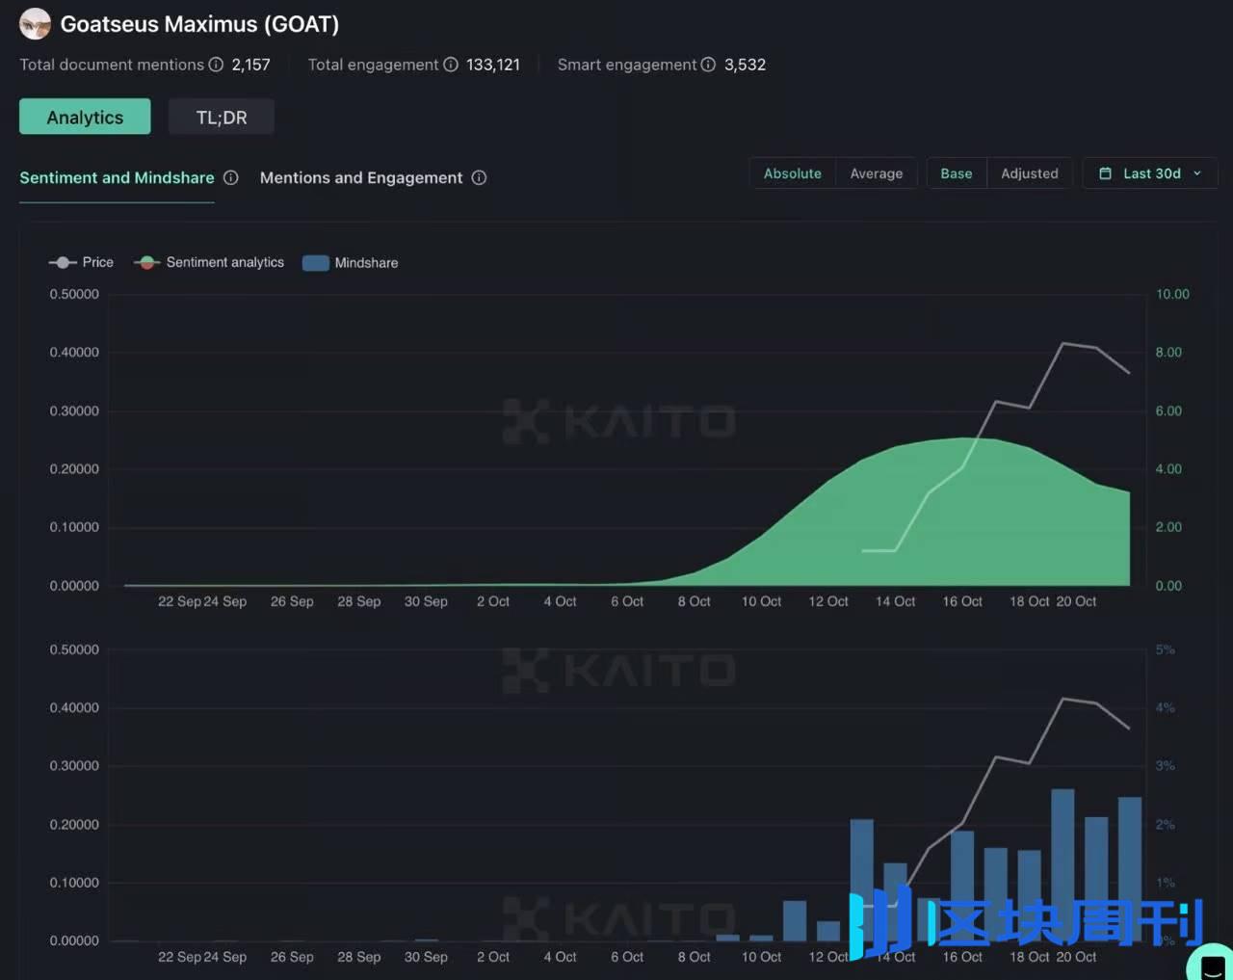Select the Analytics button
1233x980 pixels.
85,117
